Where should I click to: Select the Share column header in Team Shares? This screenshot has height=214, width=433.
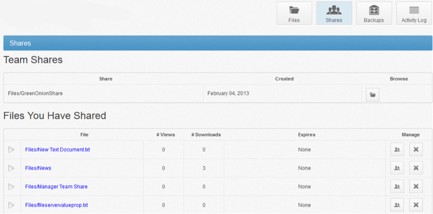point(106,79)
